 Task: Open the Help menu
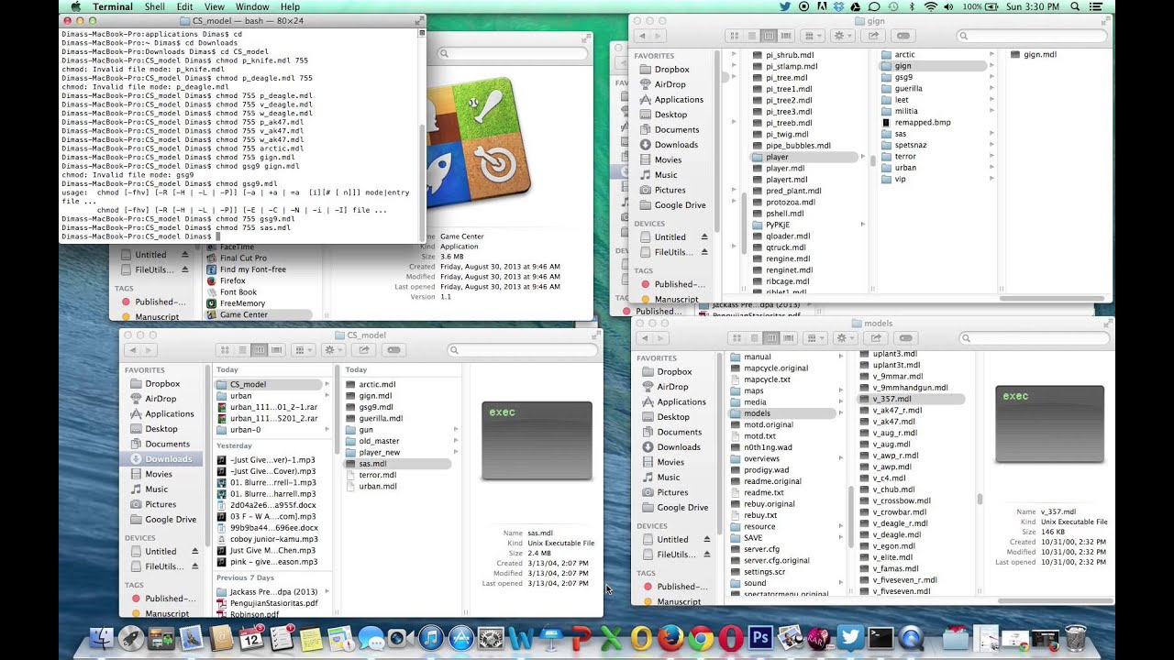coord(290,6)
